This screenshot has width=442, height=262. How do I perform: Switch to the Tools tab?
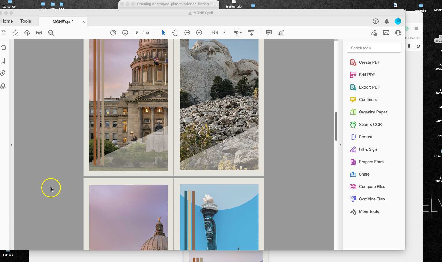(25, 21)
